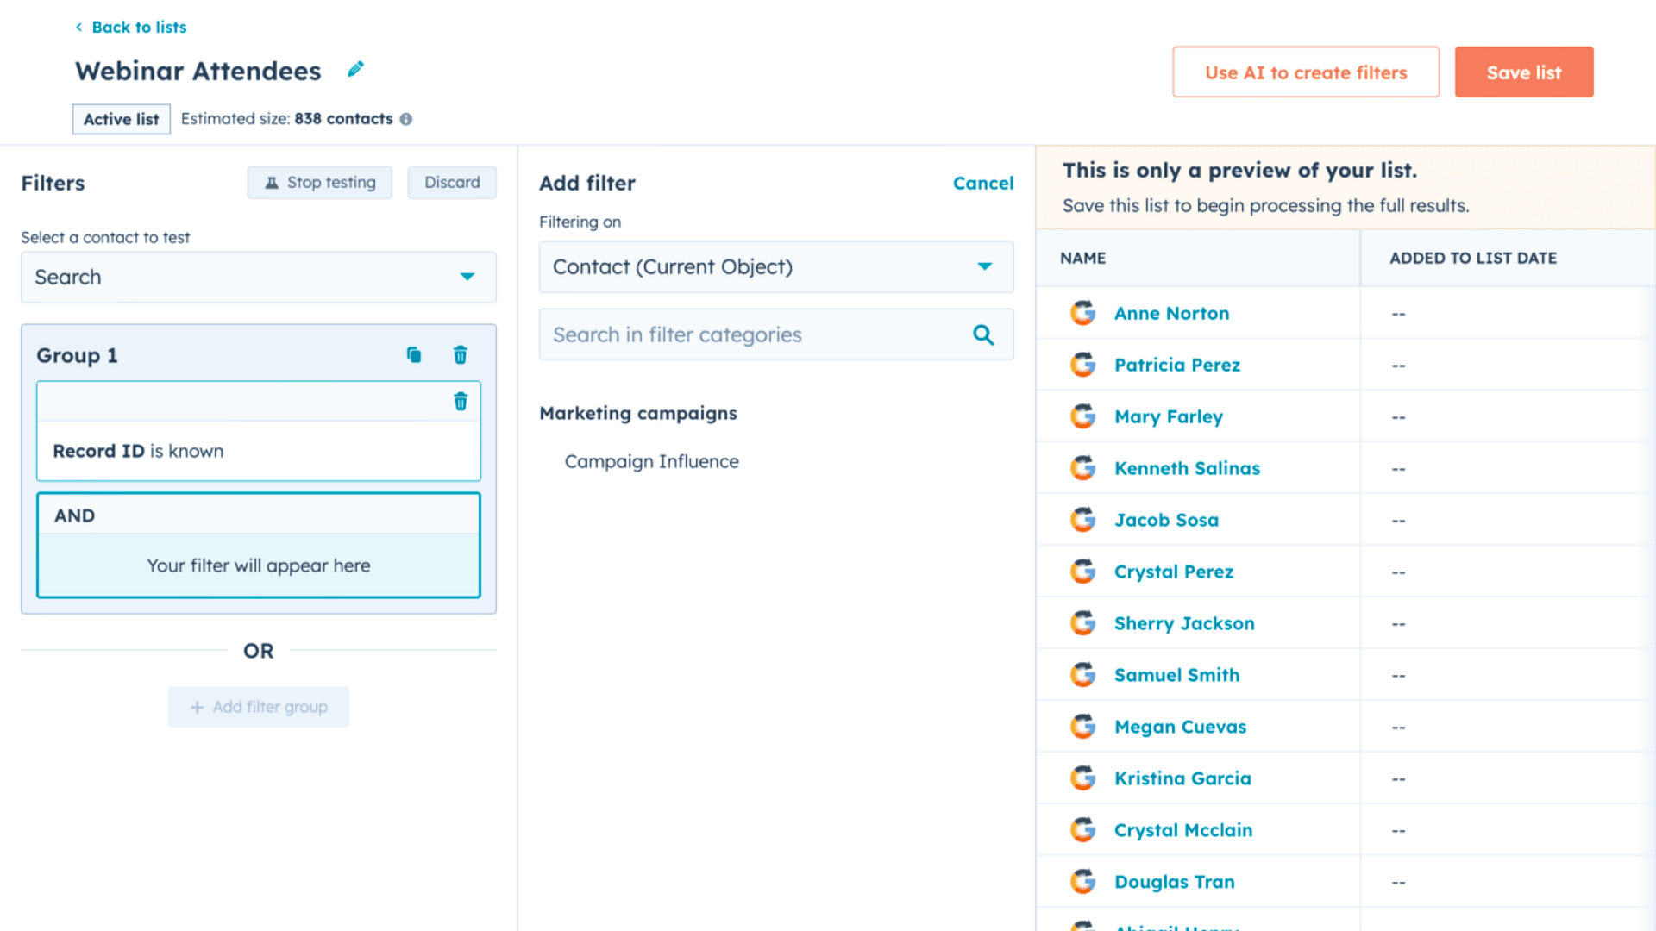Image resolution: width=1656 pixels, height=931 pixels.
Task: Click the Use AI to create filters button
Action: (1306, 72)
